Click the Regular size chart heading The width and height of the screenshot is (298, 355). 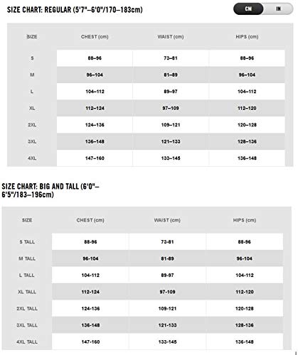[x=75, y=10]
